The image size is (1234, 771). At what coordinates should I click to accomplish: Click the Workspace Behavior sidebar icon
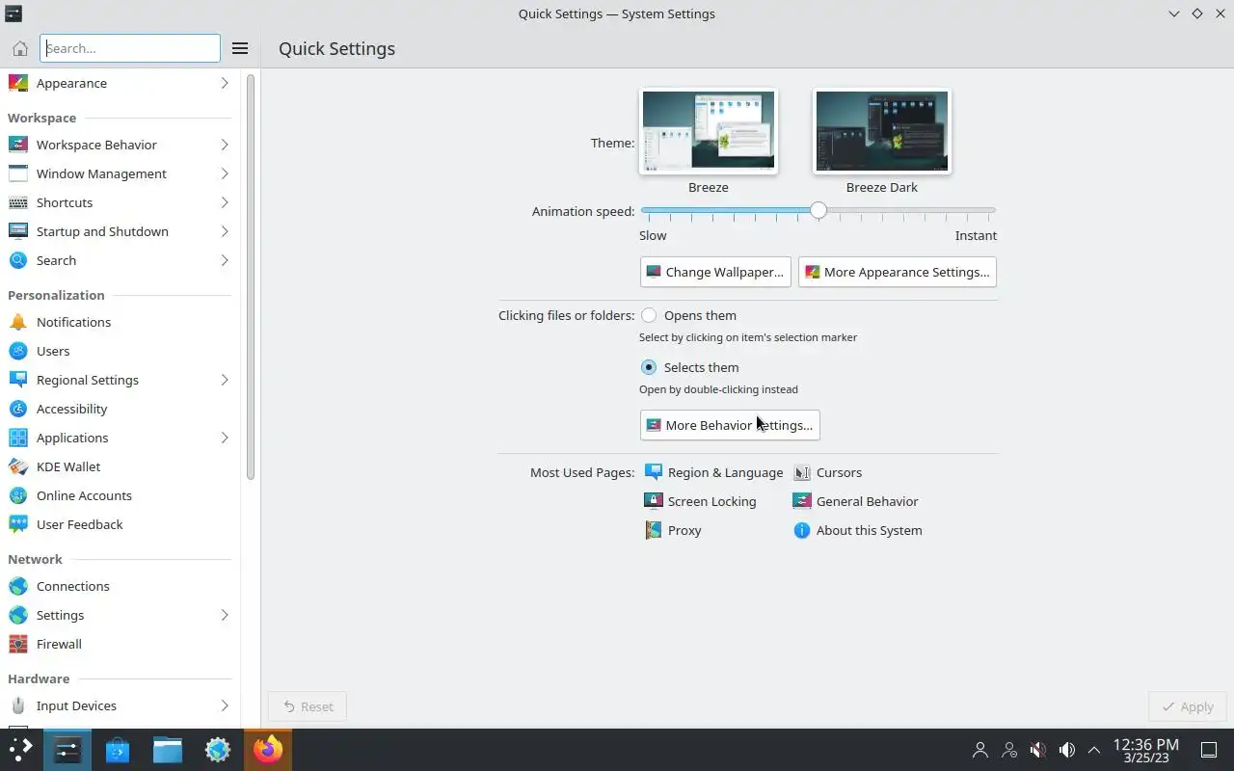pyautogui.click(x=18, y=145)
